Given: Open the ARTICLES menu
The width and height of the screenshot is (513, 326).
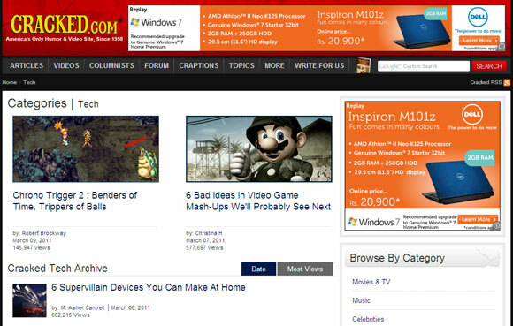Looking at the screenshot, I should [27, 65].
